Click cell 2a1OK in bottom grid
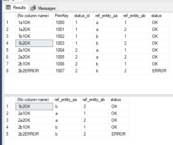Screen dimensions: 173x145 34,113
